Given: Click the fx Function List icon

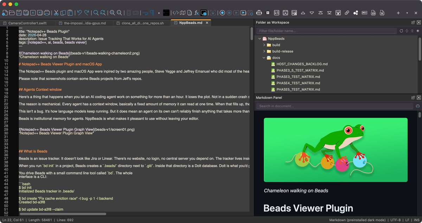Looking at the screenshot, I should pyautogui.click(x=197, y=13).
